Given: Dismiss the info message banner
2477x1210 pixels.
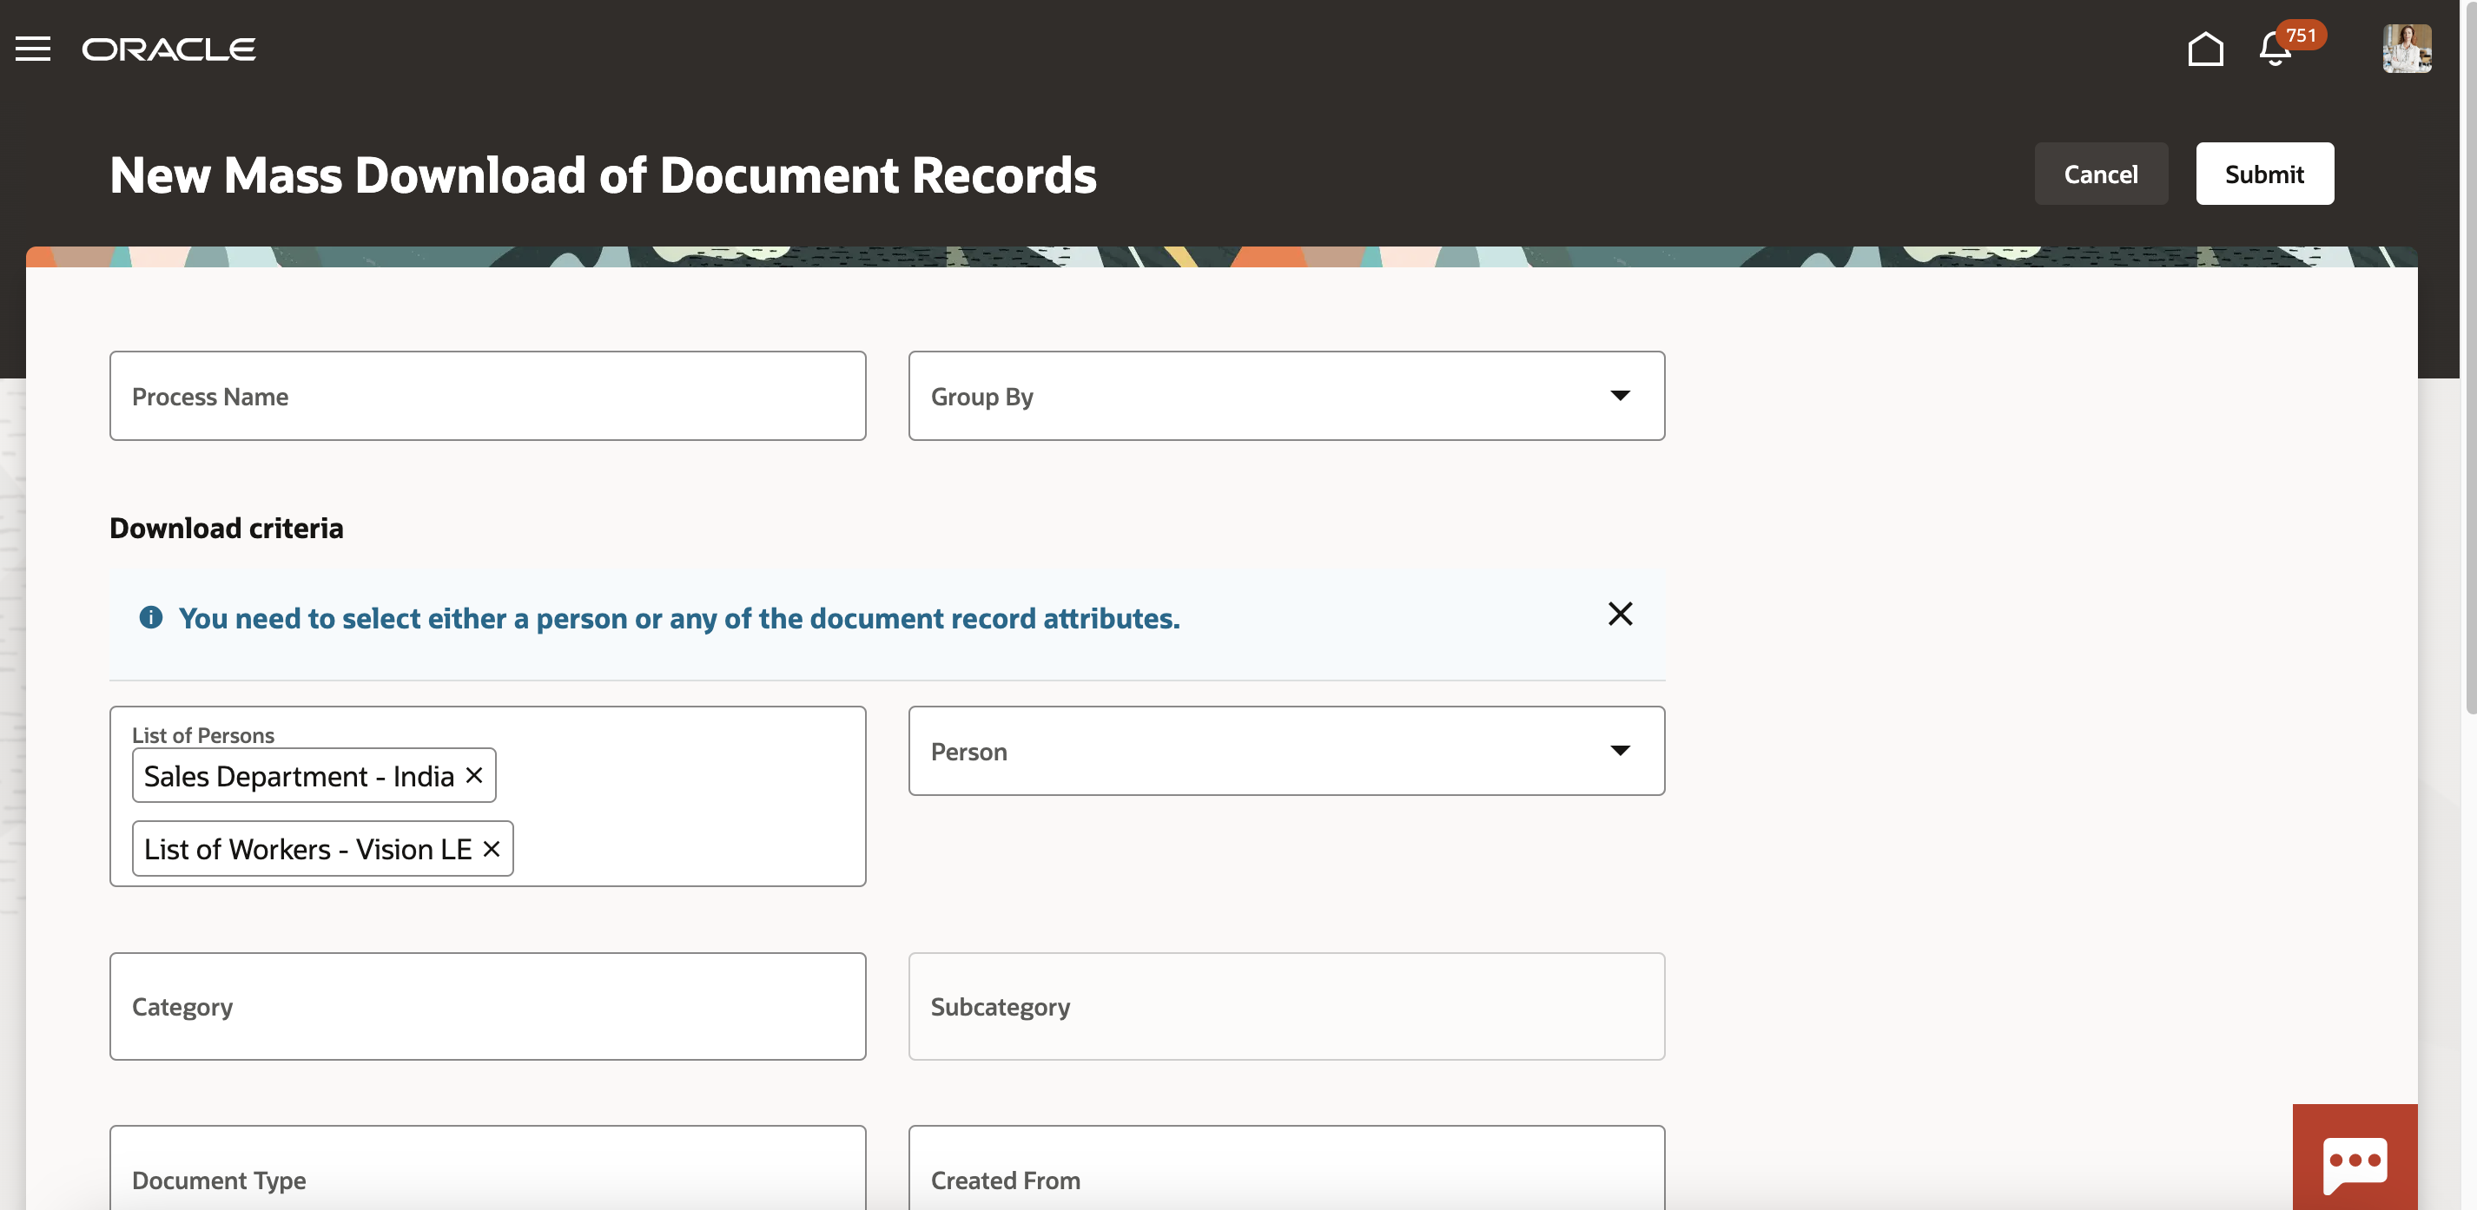Looking at the screenshot, I should click(x=1619, y=615).
